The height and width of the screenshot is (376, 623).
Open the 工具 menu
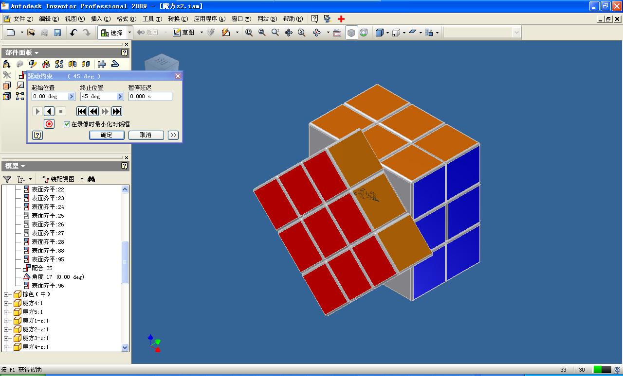(x=152, y=19)
